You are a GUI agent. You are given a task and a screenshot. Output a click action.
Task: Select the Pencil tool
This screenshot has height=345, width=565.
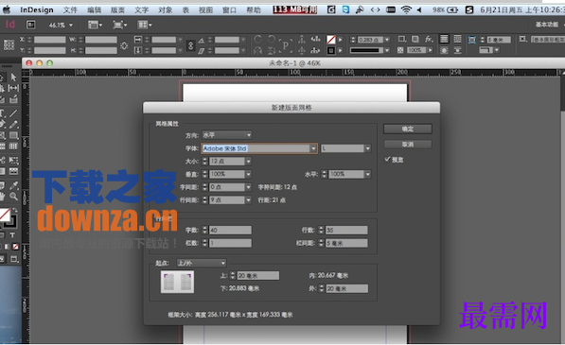[x=13, y=125]
